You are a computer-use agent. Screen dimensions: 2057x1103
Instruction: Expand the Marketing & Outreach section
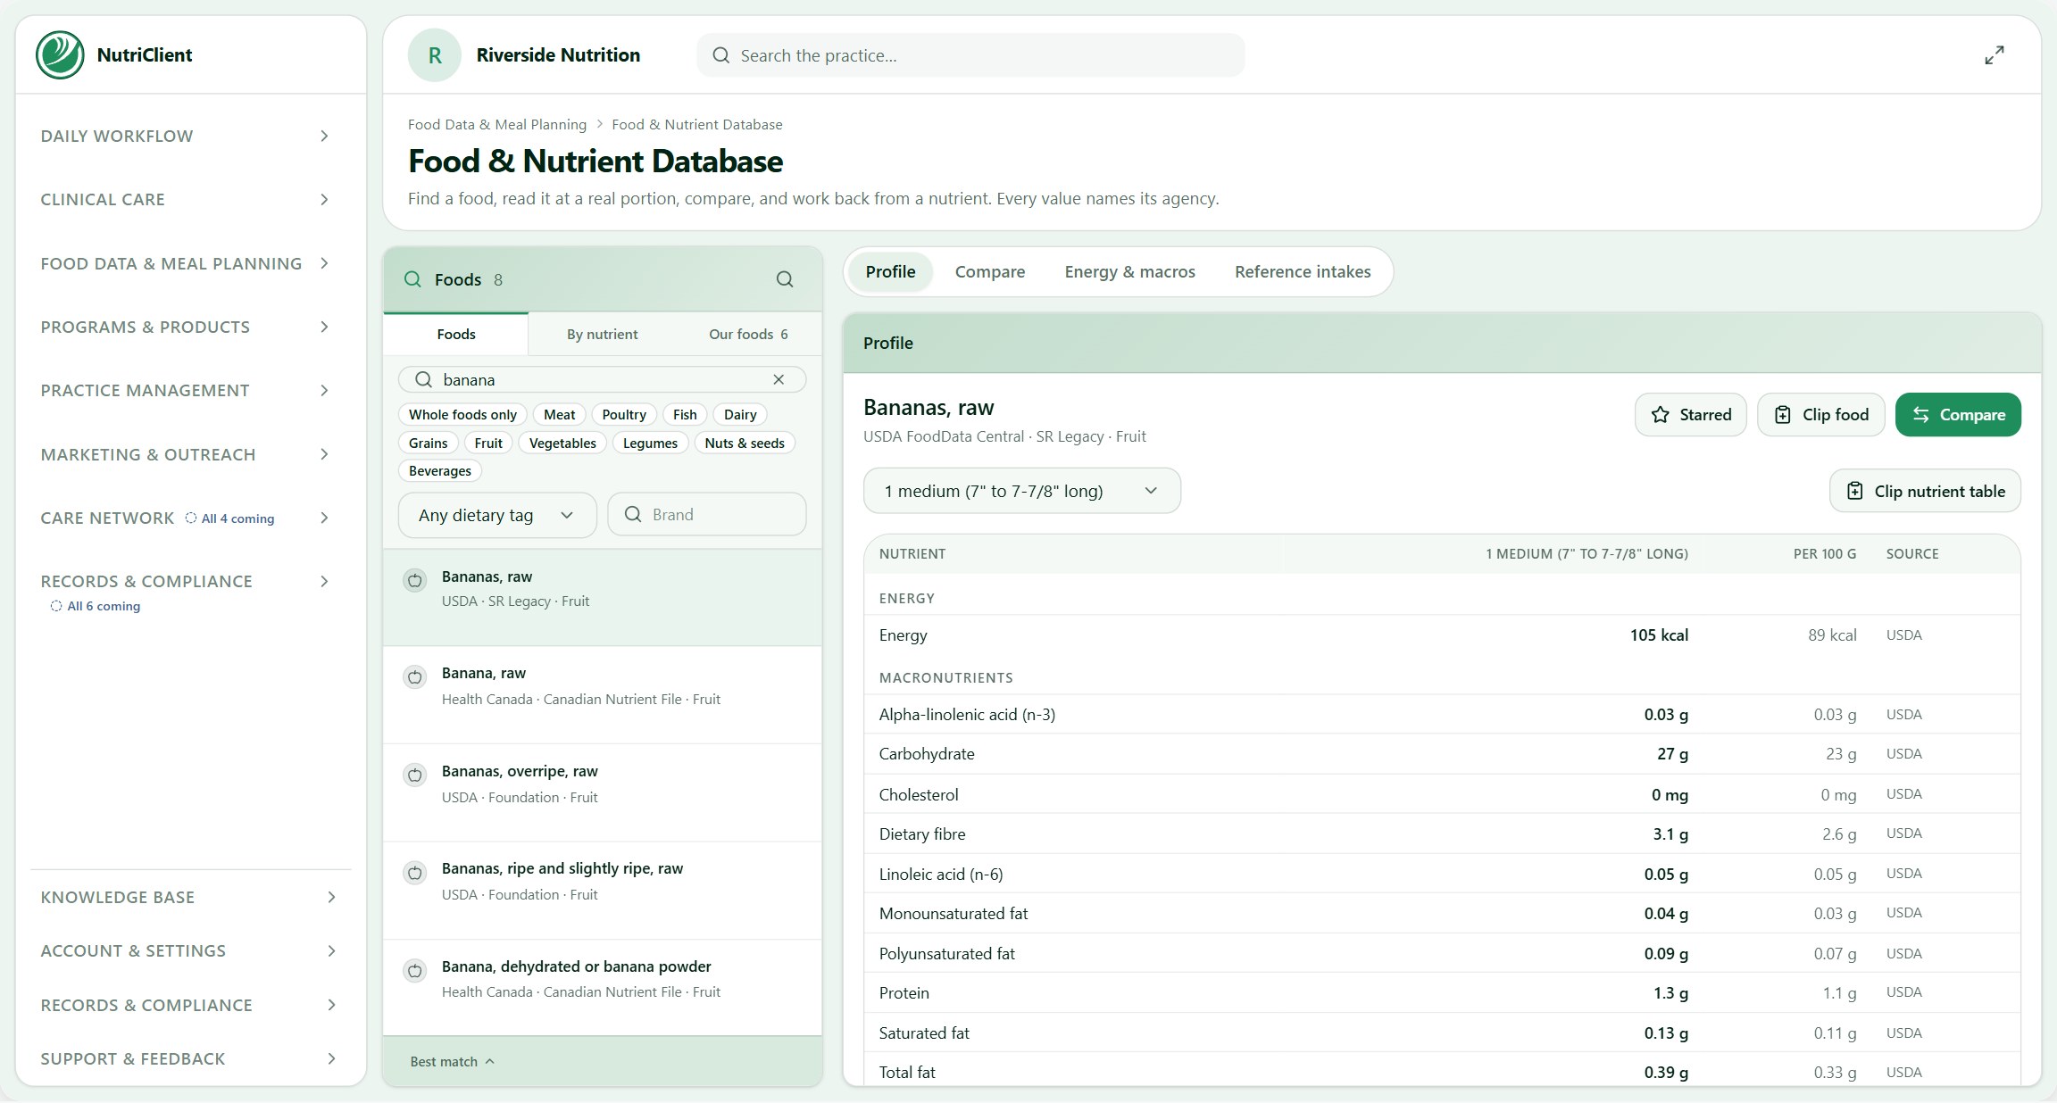pos(185,454)
